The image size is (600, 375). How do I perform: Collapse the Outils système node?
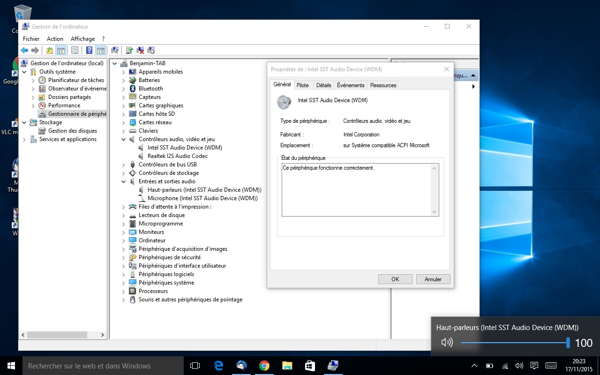pyautogui.click(x=24, y=72)
